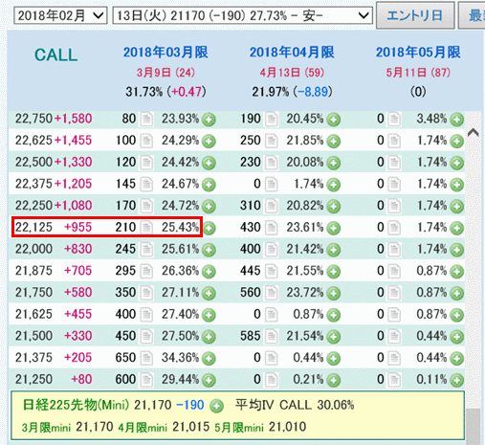Screen dimensions: 485x445
Task: Click green plus icon beside 23.93% March IV
Action: tap(209, 120)
